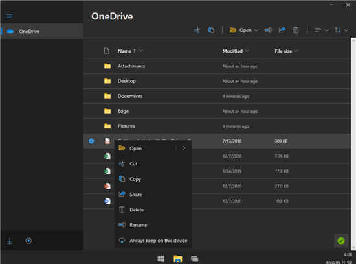The width and height of the screenshot is (356, 264).
Task: Click the sidebar bottom-left download icon
Action: click(x=10, y=241)
